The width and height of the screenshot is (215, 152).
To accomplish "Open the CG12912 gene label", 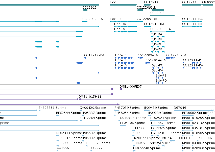I will 89,7.
